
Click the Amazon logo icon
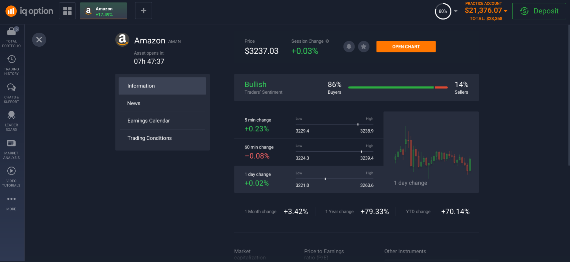coord(122,40)
